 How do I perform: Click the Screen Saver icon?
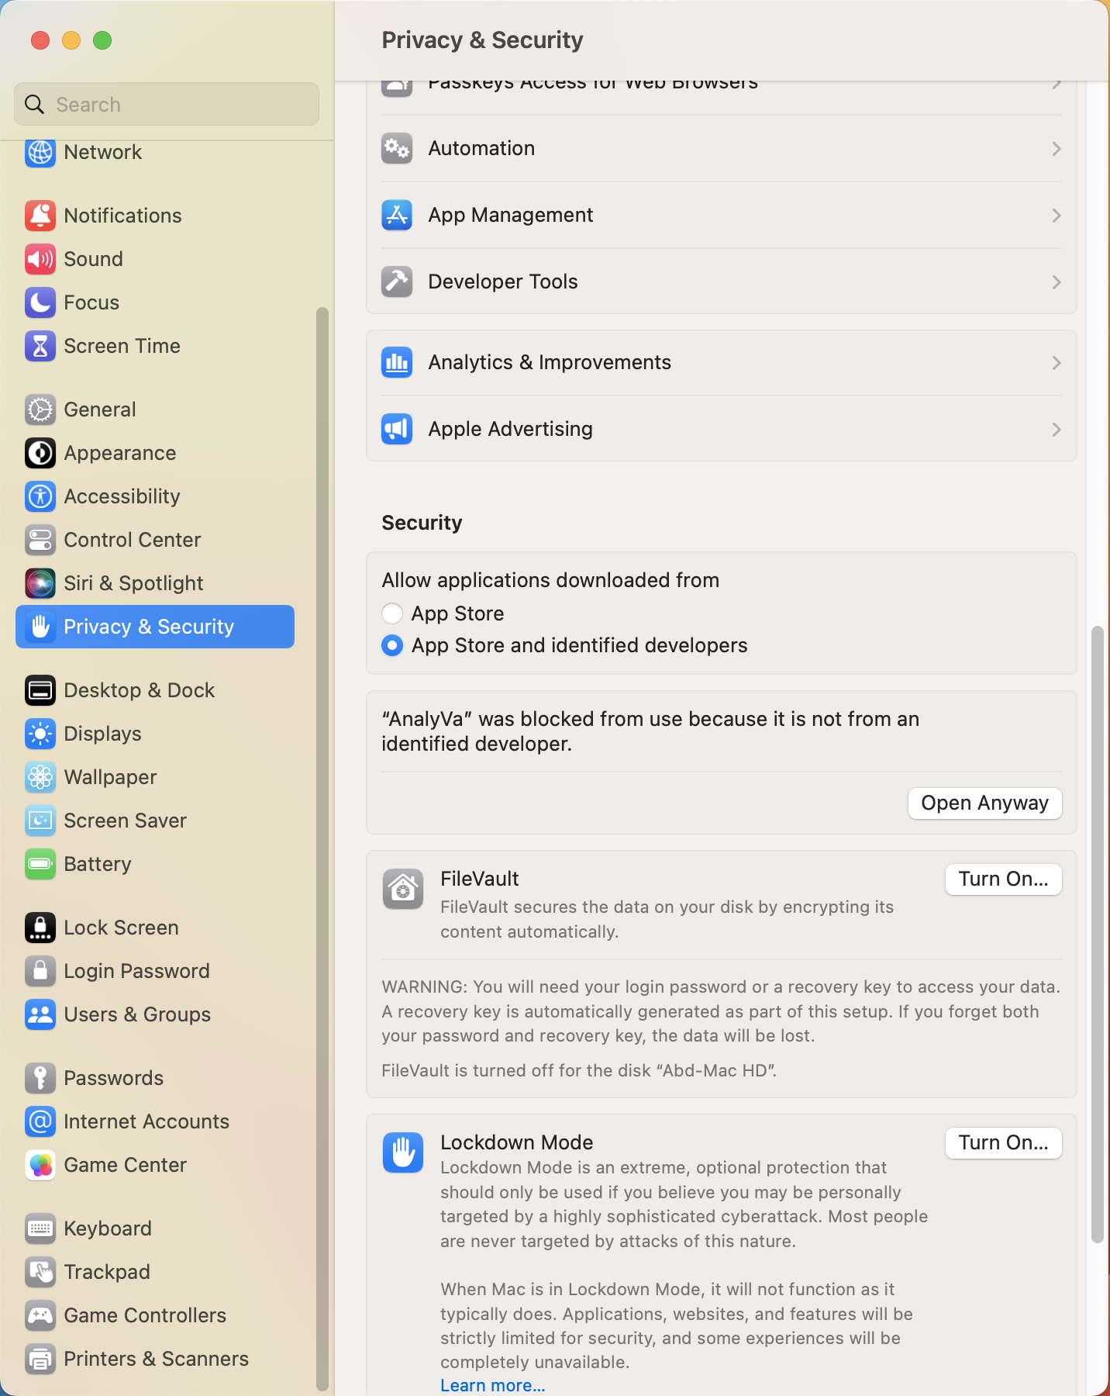click(x=40, y=821)
